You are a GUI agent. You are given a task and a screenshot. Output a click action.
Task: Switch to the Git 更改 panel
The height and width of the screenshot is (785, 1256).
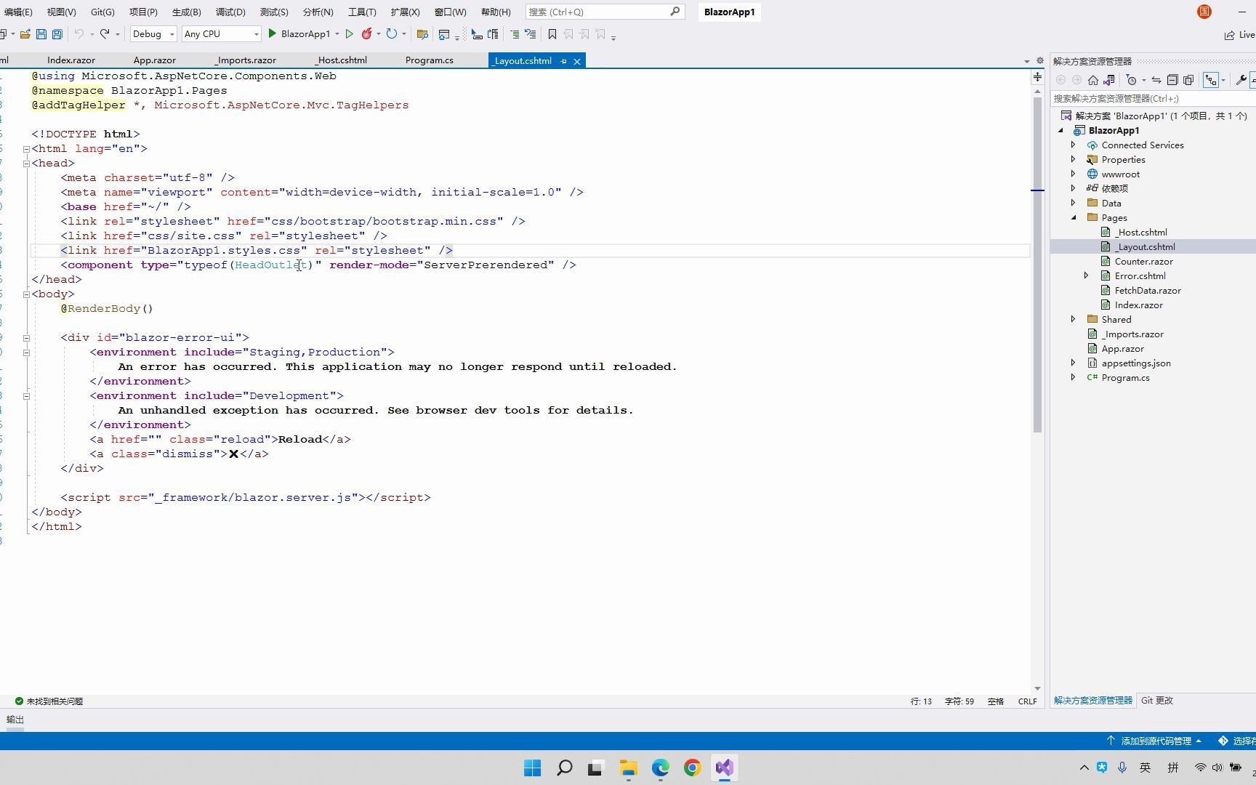point(1157,700)
